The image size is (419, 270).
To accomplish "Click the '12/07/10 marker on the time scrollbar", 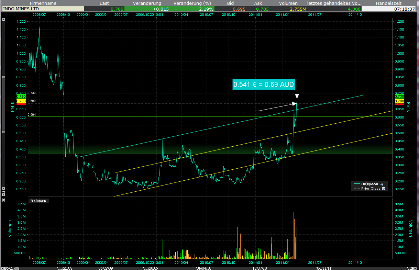I will click(260, 268).
